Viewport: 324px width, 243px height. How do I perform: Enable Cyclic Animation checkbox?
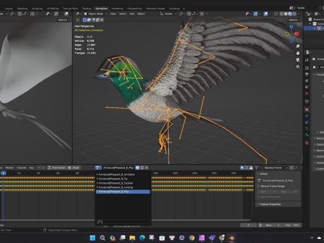[x=259, y=197]
